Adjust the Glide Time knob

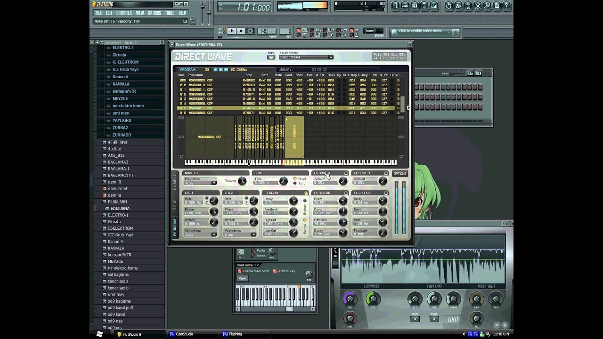pos(283,181)
